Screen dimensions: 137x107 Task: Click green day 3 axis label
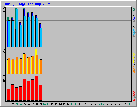pos(17,104)
